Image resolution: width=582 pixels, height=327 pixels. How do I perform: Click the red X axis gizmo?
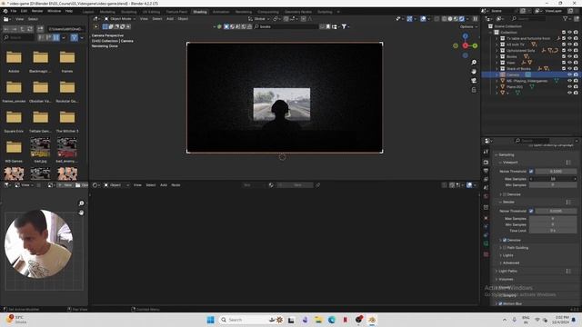465,45
